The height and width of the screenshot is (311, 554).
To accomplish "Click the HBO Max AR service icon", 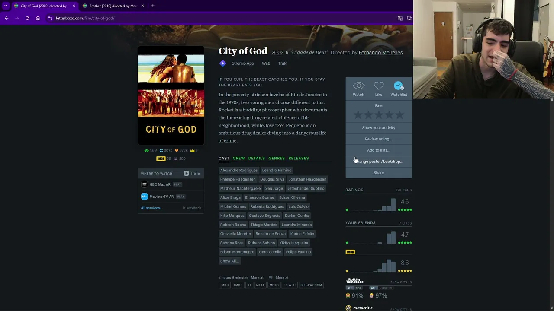I will tap(145, 184).
